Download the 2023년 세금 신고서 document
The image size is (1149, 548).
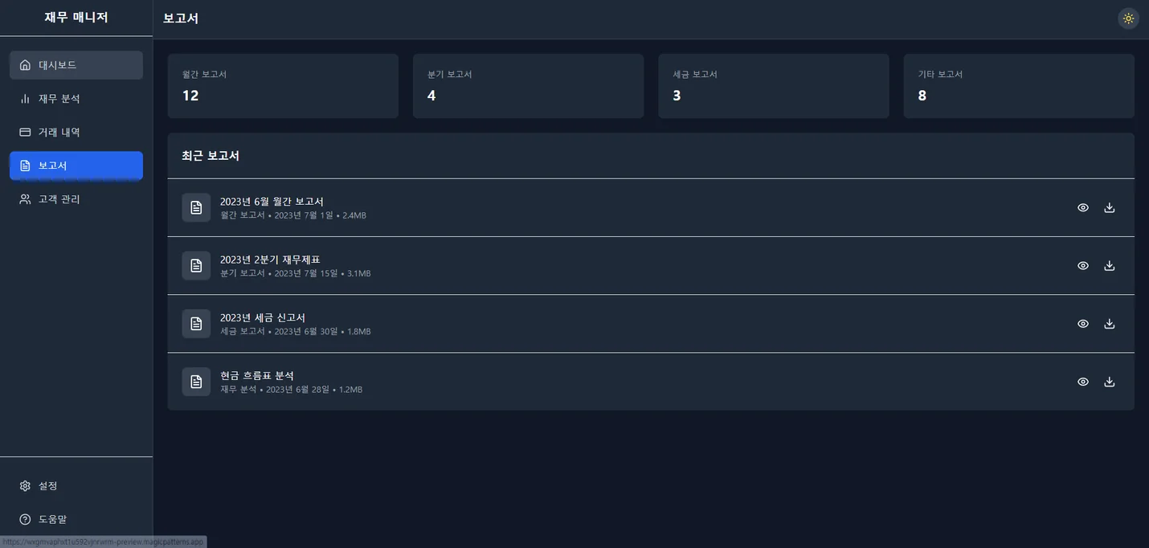pos(1110,324)
